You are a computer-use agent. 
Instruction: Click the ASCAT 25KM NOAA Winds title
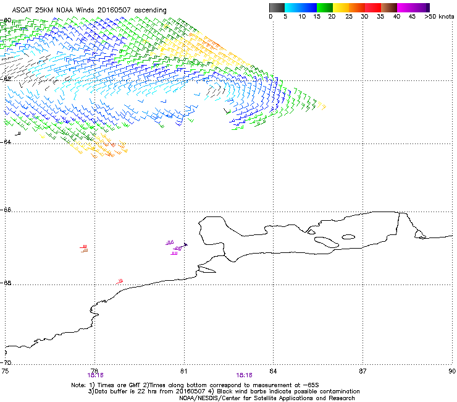click(89, 11)
